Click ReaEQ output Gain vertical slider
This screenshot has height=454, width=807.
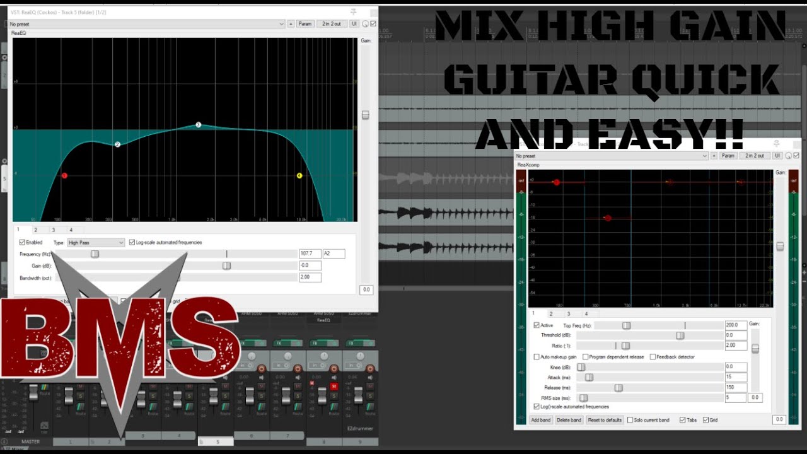click(365, 115)
